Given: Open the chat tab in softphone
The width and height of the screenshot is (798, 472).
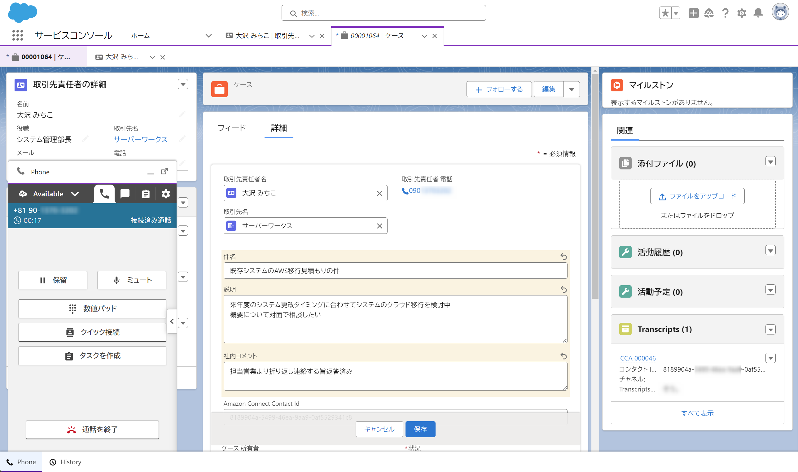Looking at the screenshot, I should [x=125, y=194].
